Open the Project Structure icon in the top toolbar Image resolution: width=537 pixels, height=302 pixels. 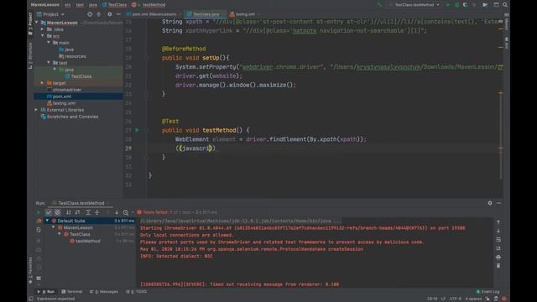496,5
